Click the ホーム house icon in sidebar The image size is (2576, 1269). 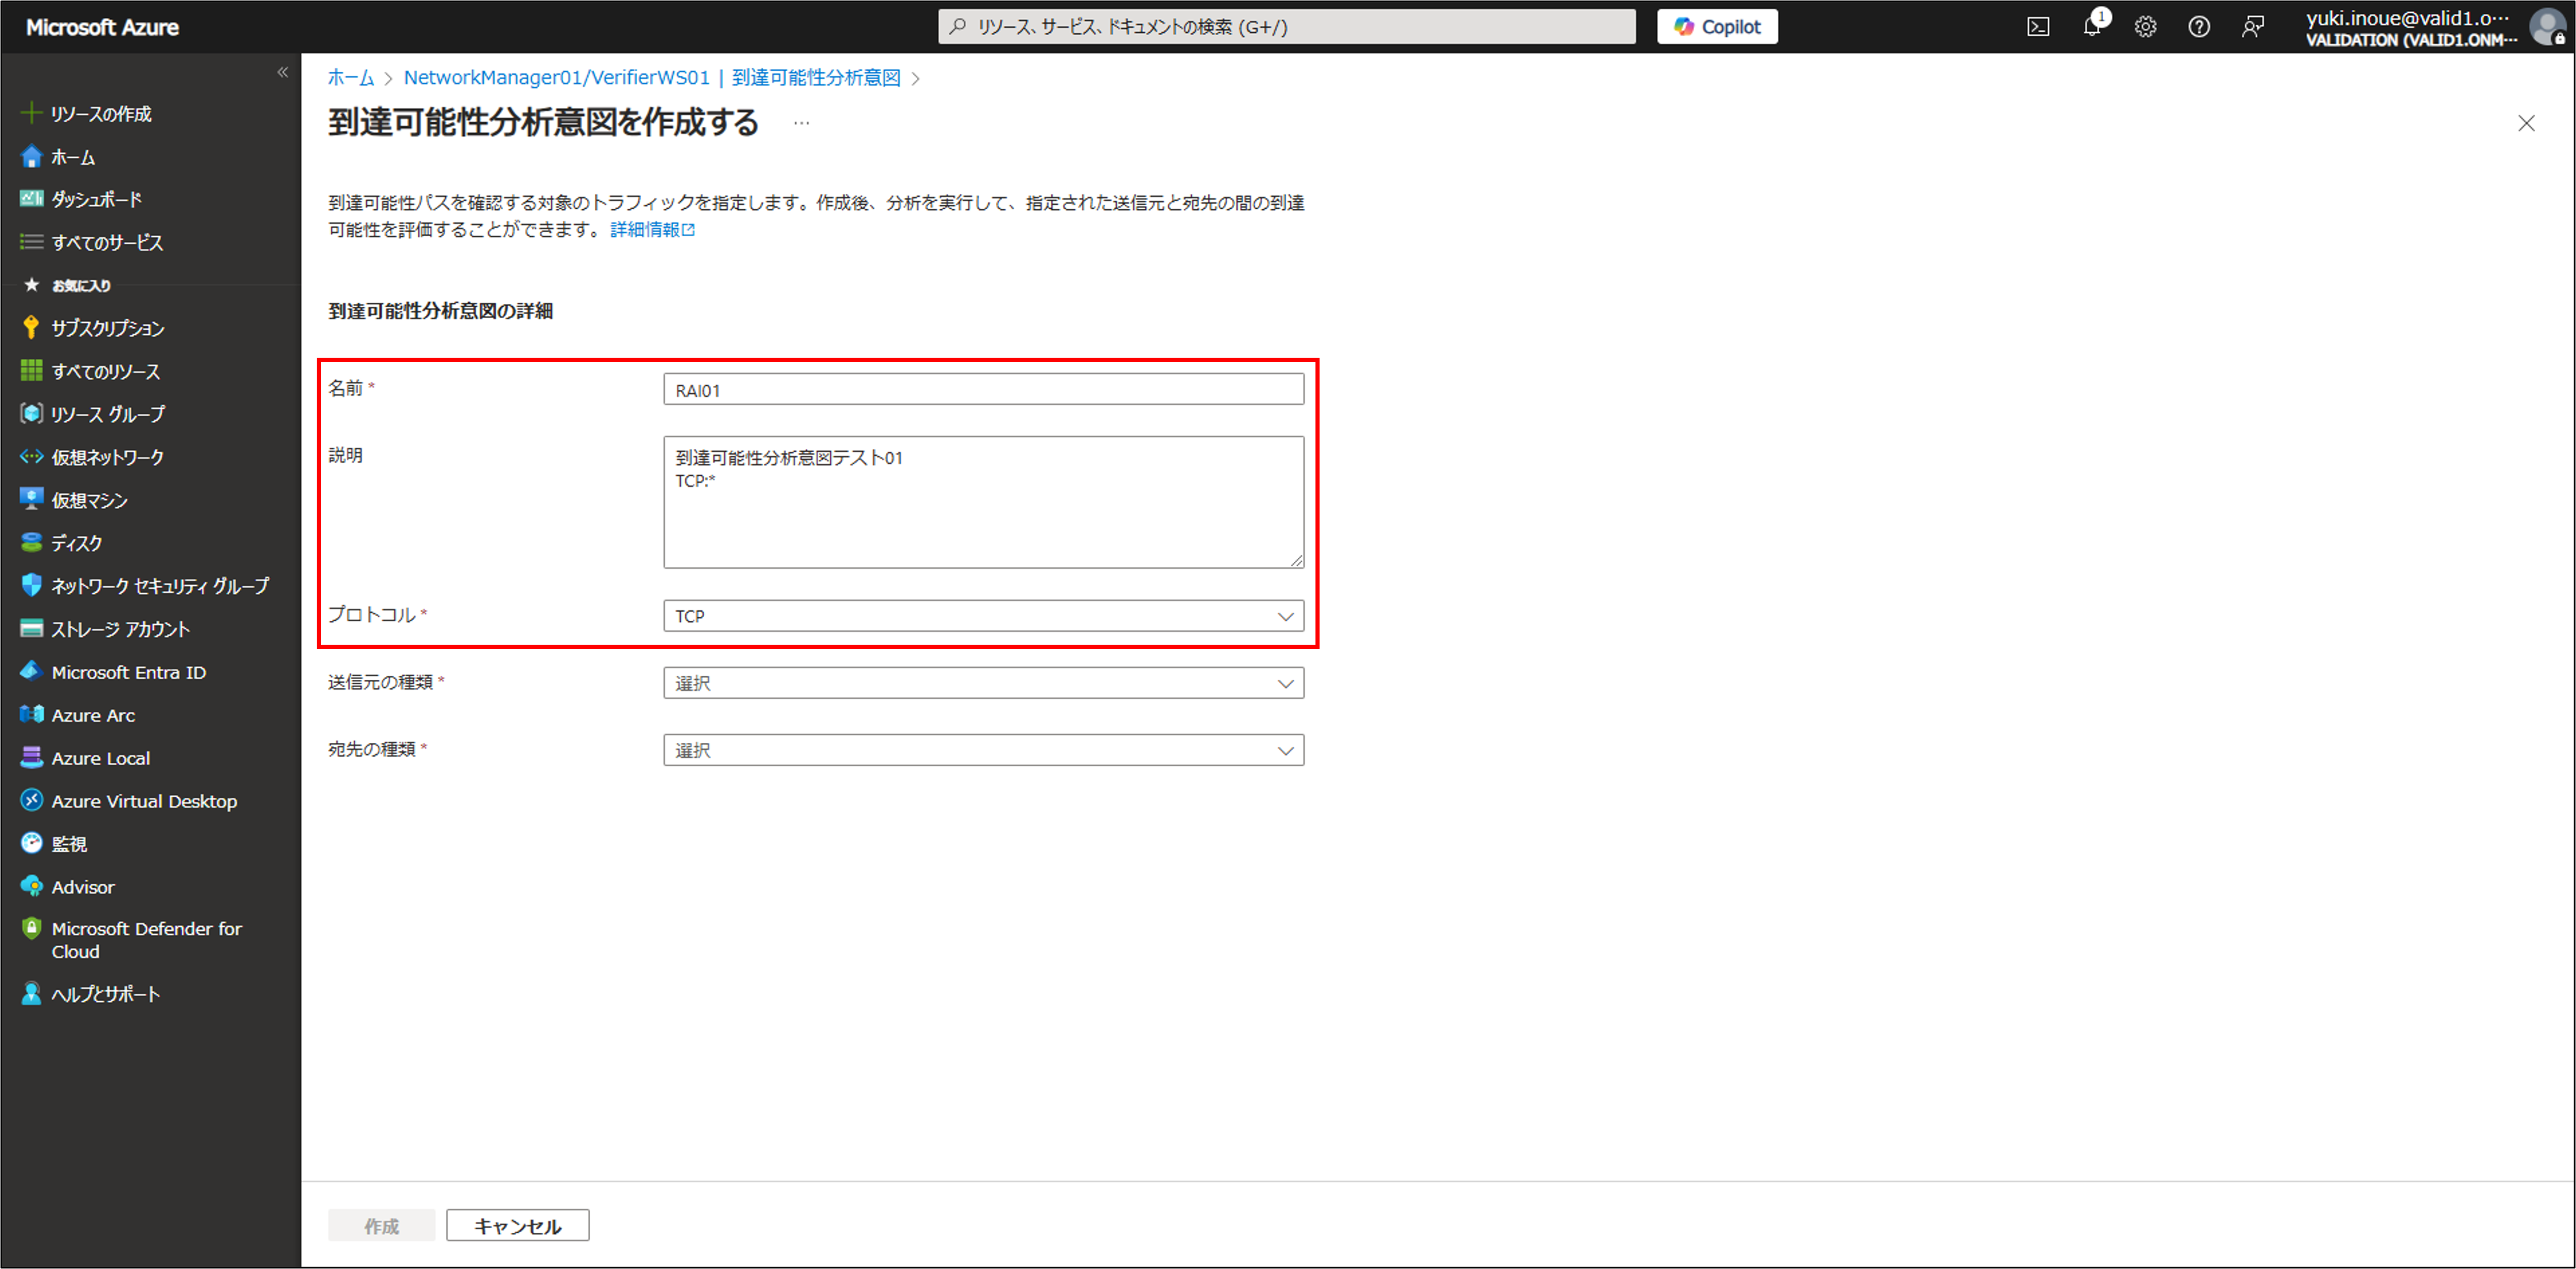coord(32,157)
